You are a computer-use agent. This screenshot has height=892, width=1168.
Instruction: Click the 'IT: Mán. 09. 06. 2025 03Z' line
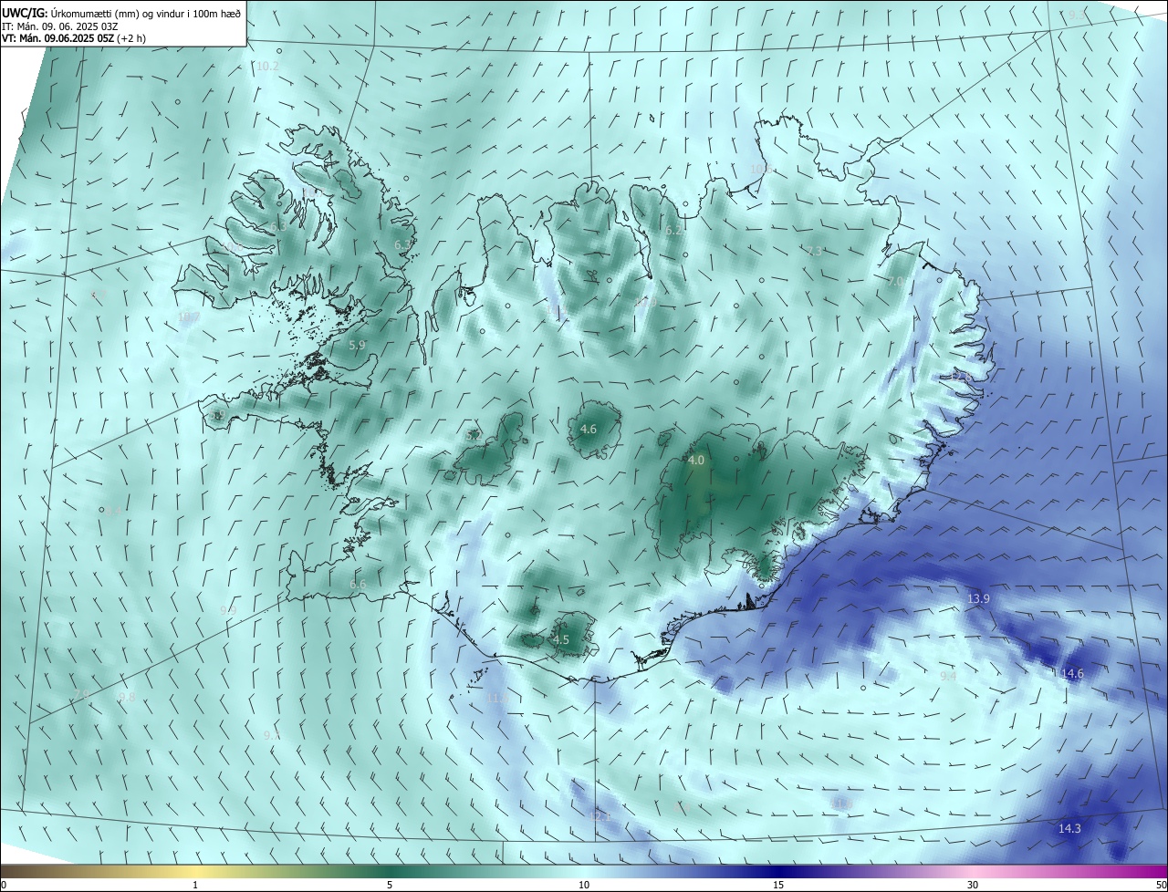62,26
